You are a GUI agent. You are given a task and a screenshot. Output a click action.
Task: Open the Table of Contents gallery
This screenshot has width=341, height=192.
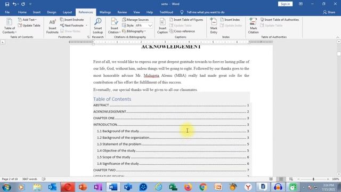coord(9,26)
